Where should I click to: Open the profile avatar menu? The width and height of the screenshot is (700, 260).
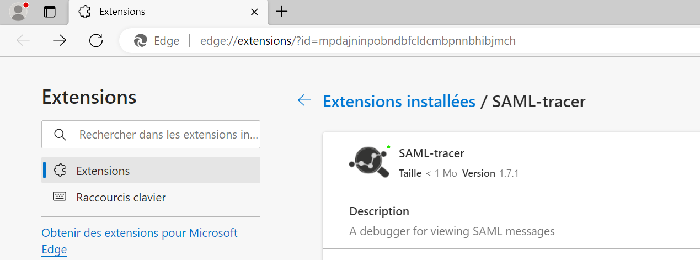coord(19,11)
